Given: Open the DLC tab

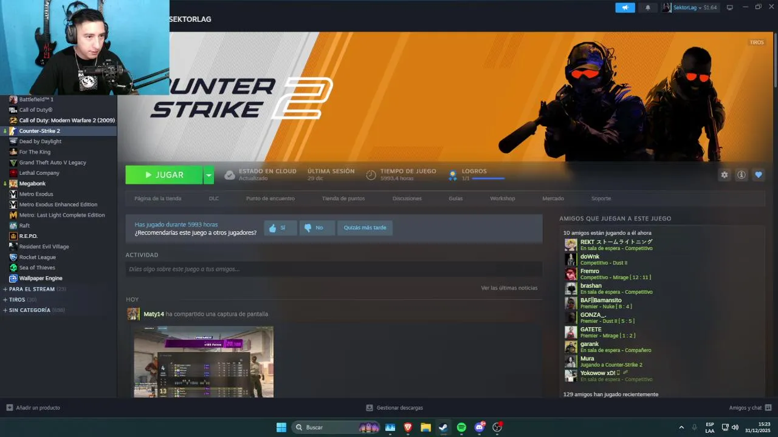Looking at the screenshot, I should [x=214, y=198].
